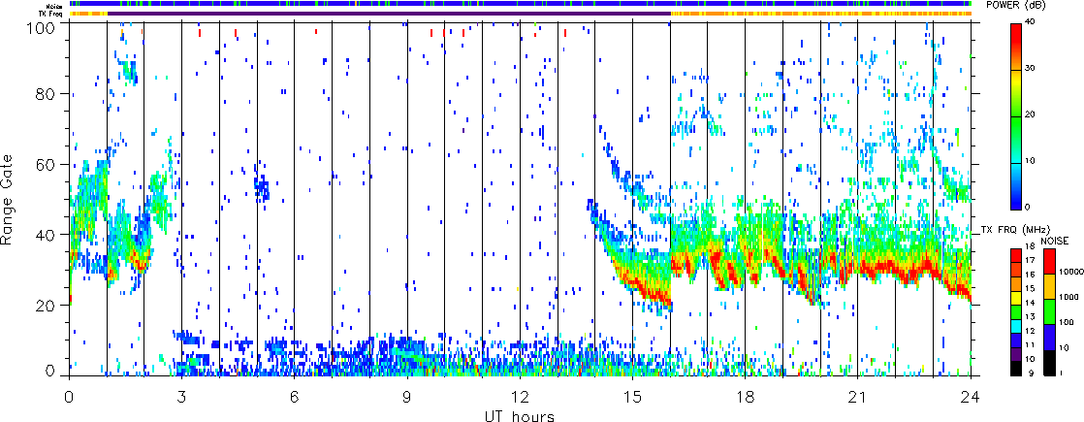Click the "16" label on TX FRQ legend
1084x422 pixels.
(x=1030, y=274)
